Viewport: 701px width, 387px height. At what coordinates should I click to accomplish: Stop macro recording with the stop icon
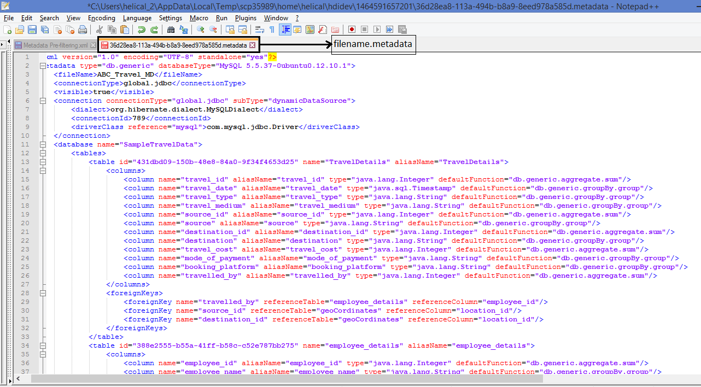coord(364,29)
